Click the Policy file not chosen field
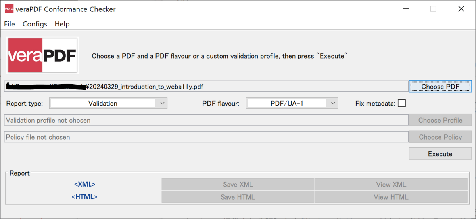This screenshot has height=219, width=476. tap(206, 137)
